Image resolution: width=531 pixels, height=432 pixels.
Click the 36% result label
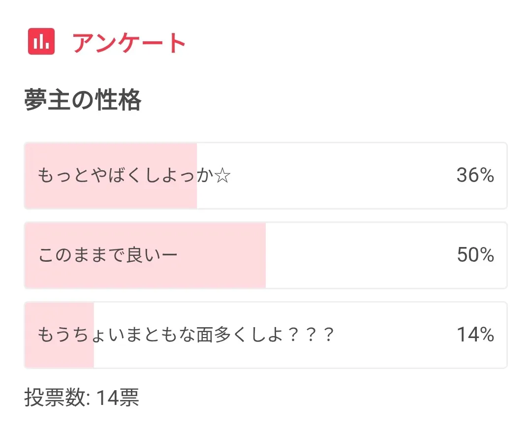(475, 175)
